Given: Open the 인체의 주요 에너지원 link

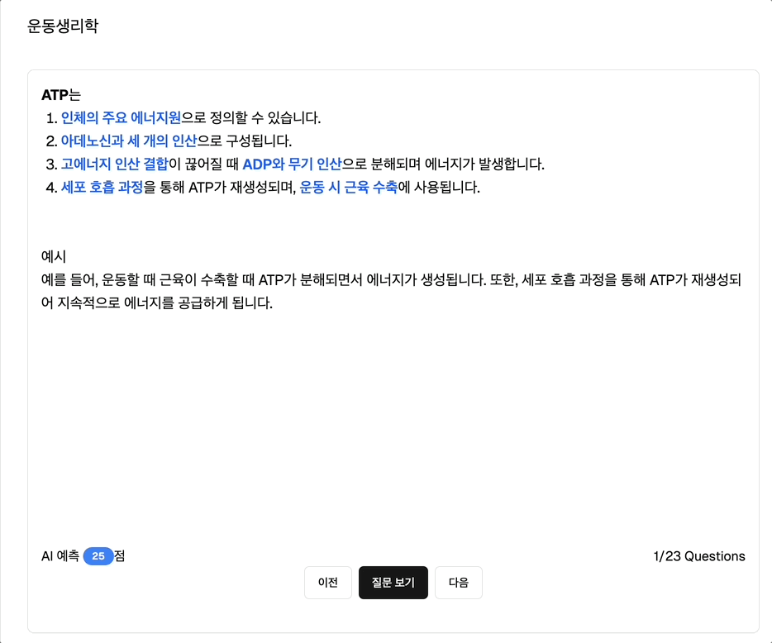Looking at the screenshot, I should pyautogui.click(x=122, y=117).
